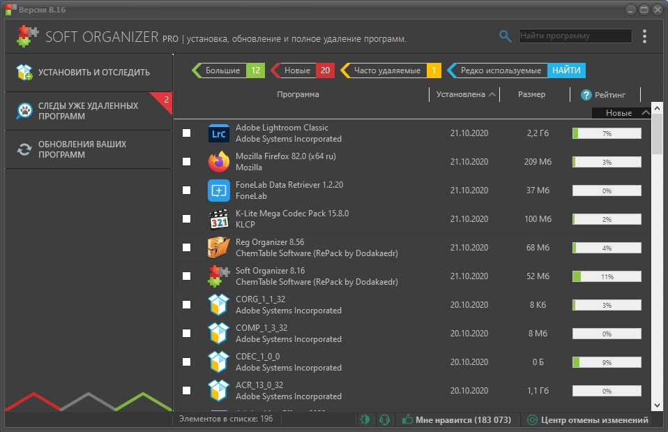
Task: Open Следы уже удаленных программ section
Action: point(89,111)
